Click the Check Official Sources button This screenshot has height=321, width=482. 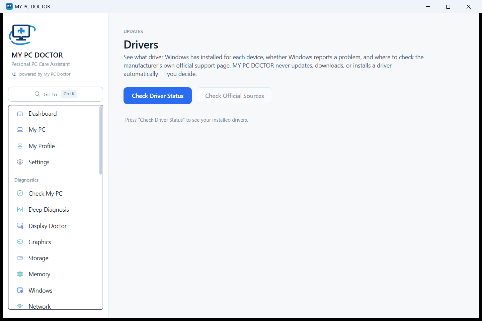coord(234,96)
